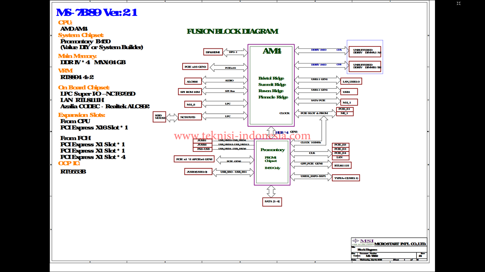485x272 pixels.
Task: Click the OCP IC: heading
Action: [69, 164]
